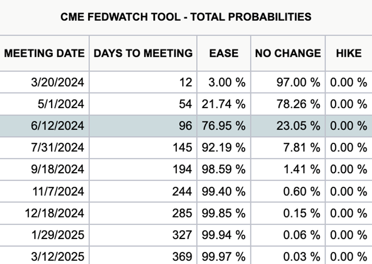The width and height of the screenshot is (372, 264).
Task: Click the DAYS TO MEETING column header
Action: coord(143,53)
